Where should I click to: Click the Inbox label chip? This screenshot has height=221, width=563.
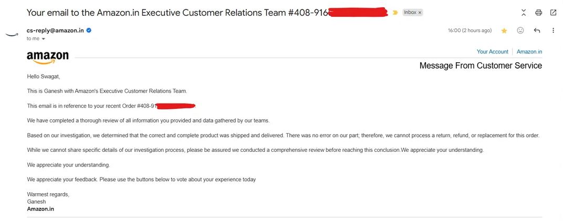coord(410,13)
